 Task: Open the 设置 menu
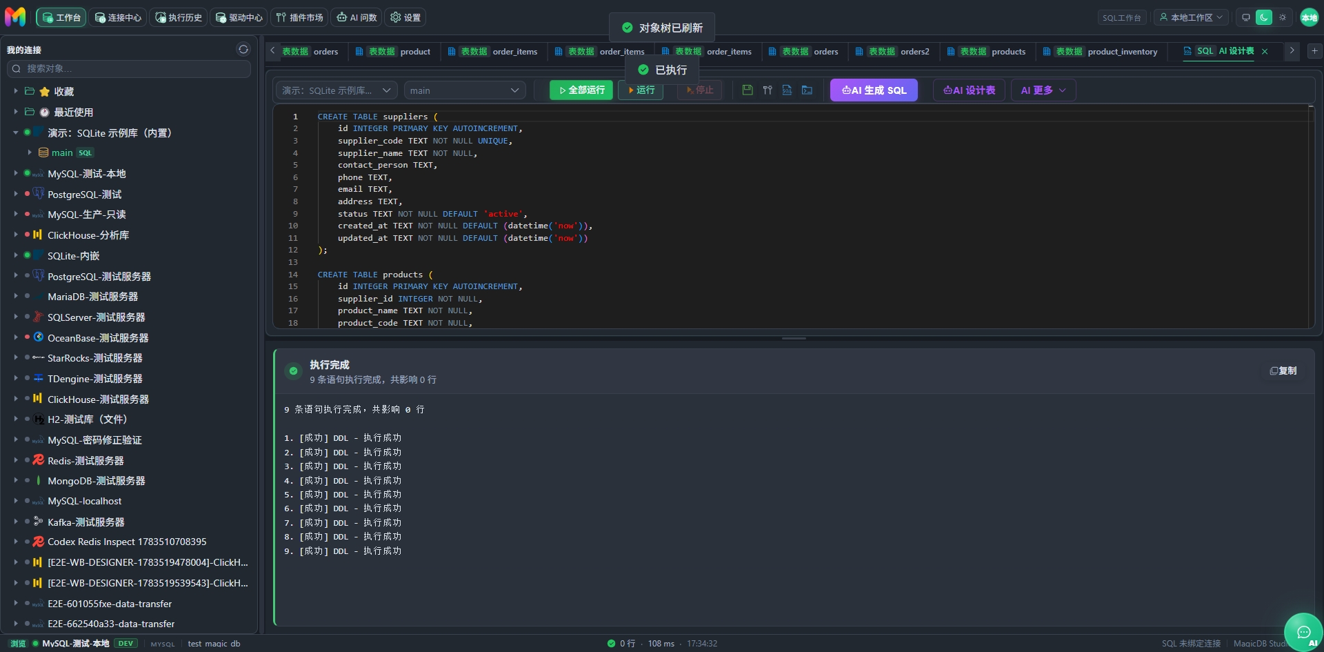405,17
